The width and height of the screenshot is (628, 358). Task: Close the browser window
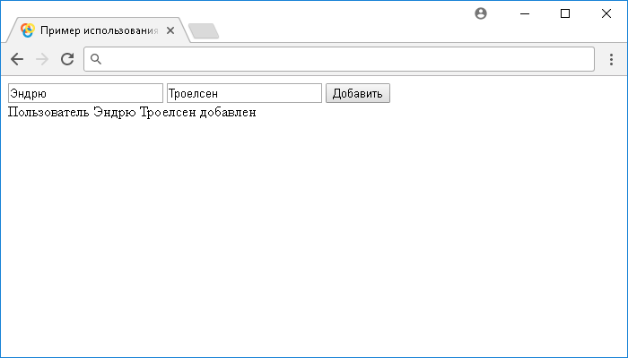606,13
